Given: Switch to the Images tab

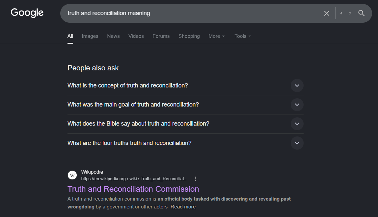Looking at the screenshot, I should tap(90, 36).
